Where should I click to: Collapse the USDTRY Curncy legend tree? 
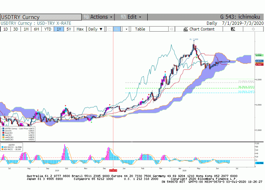click(2, 129)
